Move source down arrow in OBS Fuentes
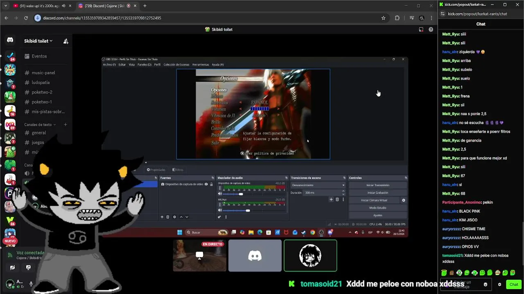 [x=187, y=217]
